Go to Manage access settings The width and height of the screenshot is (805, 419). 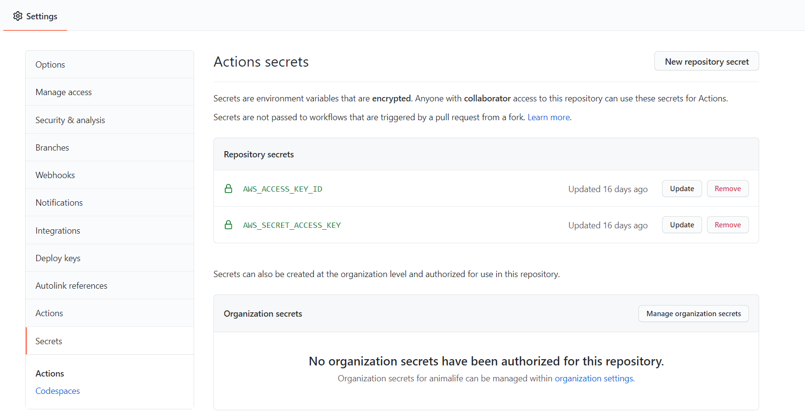(63, 92)
